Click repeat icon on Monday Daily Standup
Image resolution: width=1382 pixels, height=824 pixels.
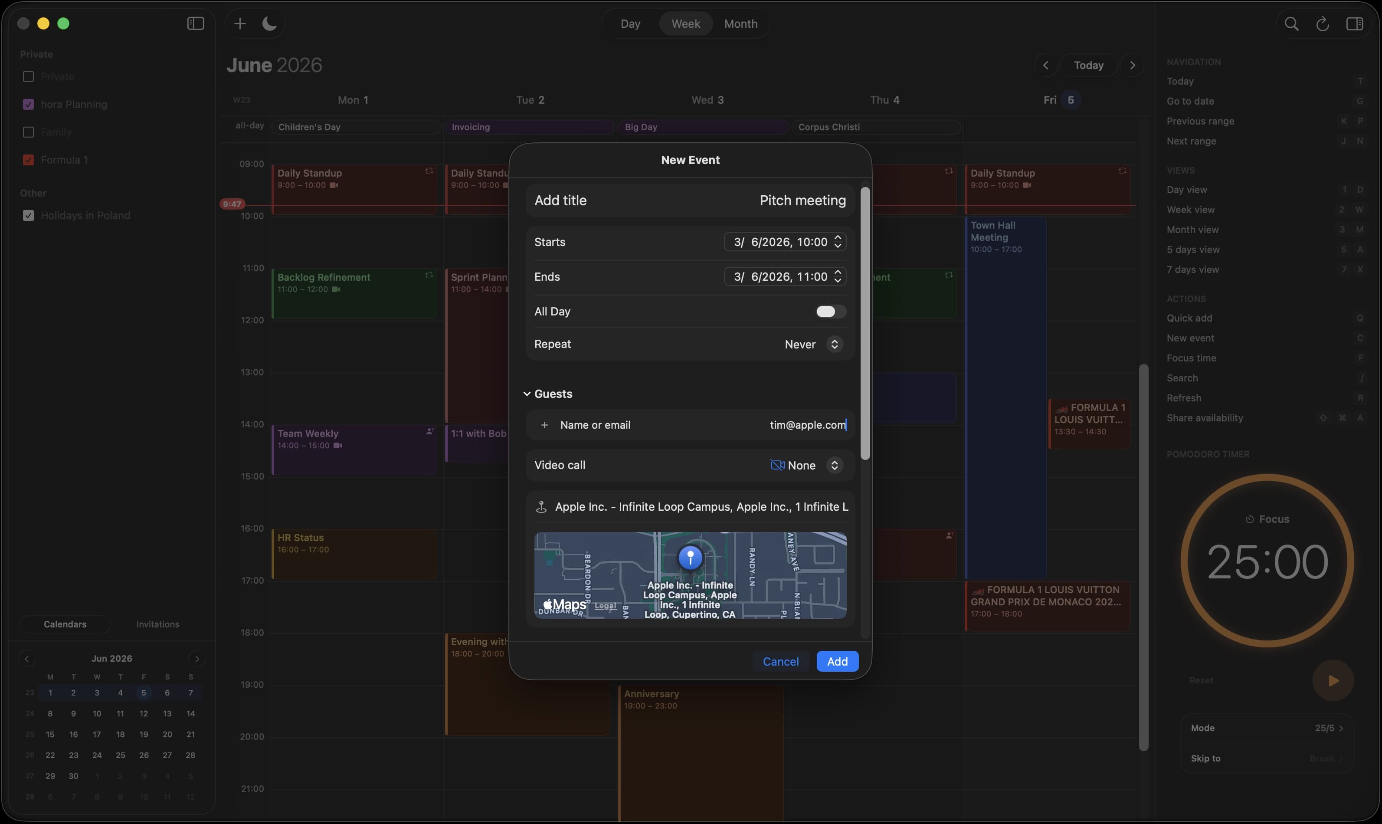(429, 171)
